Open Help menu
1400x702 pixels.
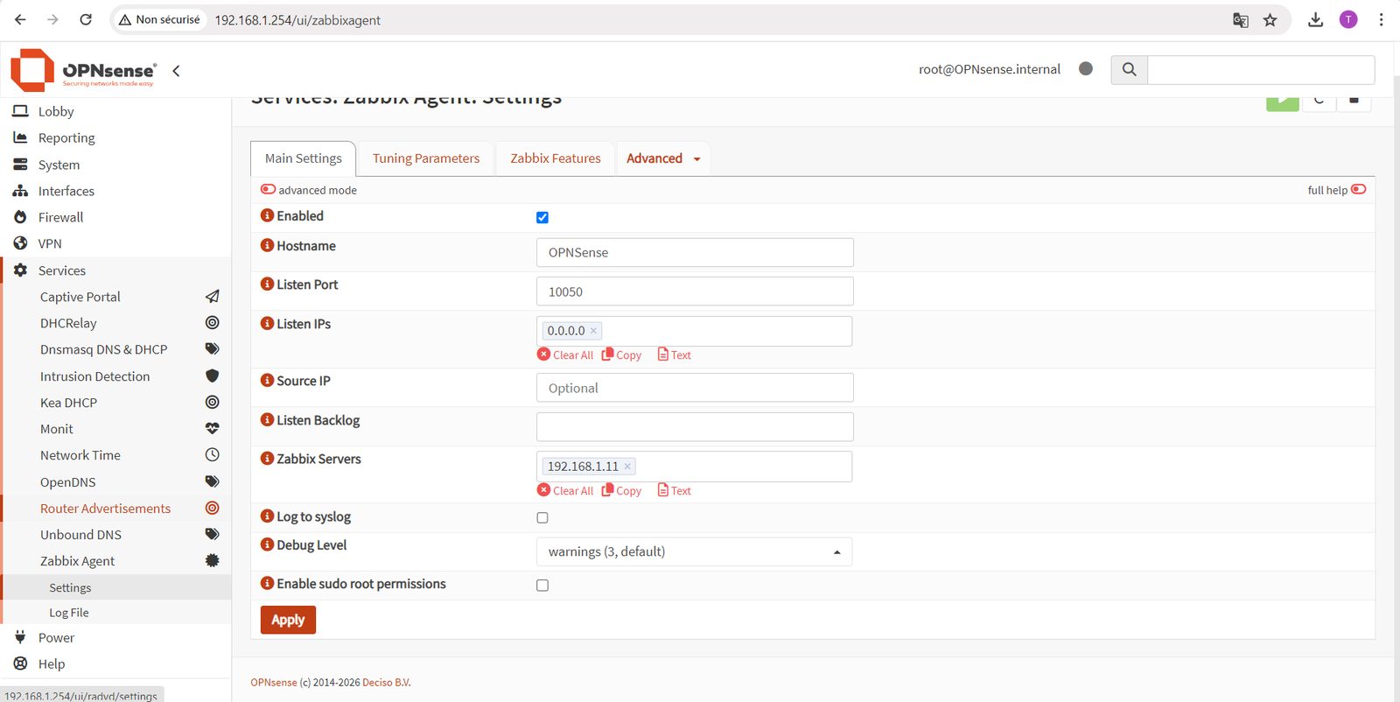click(x=52, y=663)
